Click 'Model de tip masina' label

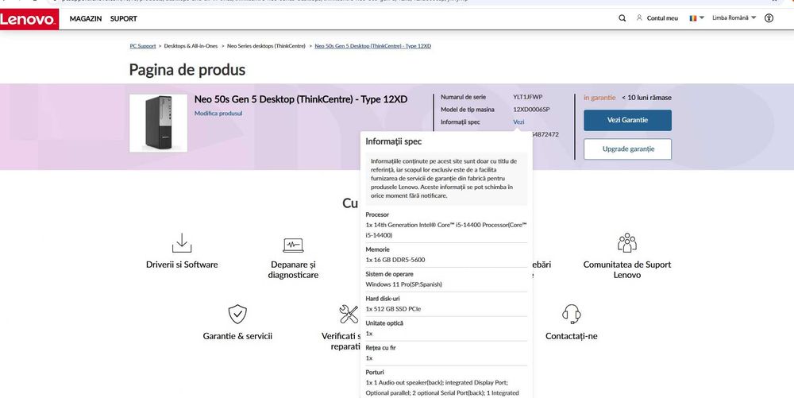[x=468, y=110]
